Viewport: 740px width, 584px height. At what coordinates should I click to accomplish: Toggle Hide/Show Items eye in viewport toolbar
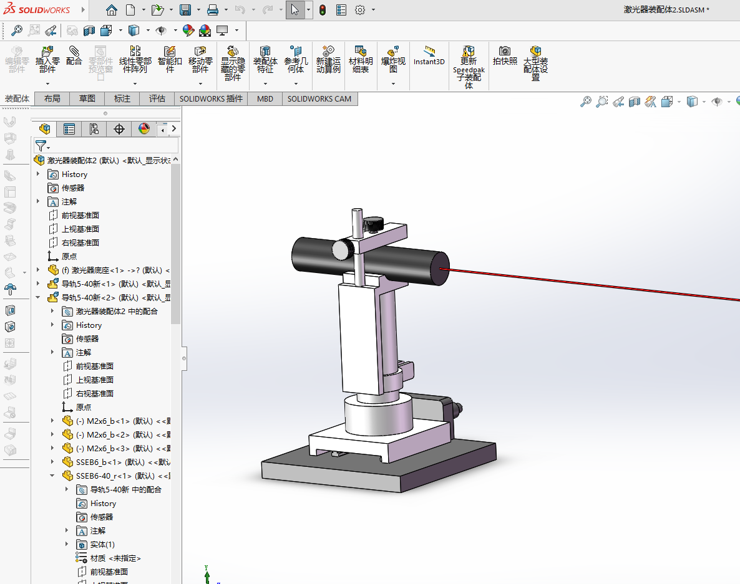pos(717,102)
